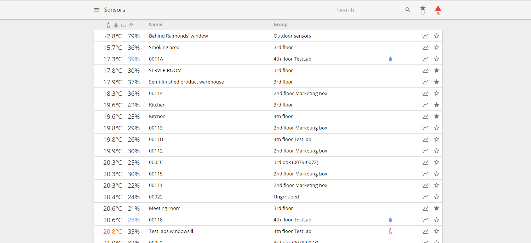Click -2.8°C temperature value
The height and width of the screenshot is (243, 531).
(x=113, y=36)
